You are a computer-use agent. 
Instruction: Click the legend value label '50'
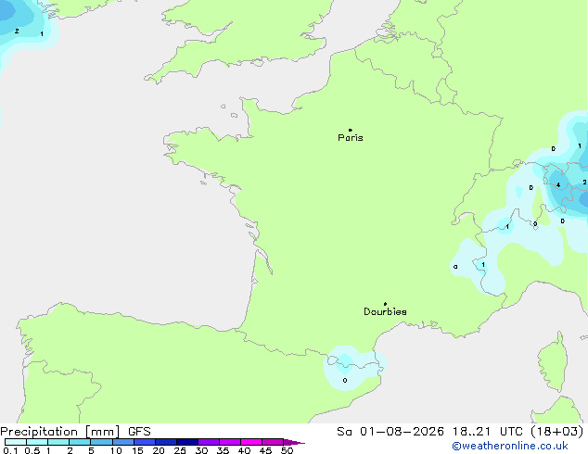click(287, 450)
